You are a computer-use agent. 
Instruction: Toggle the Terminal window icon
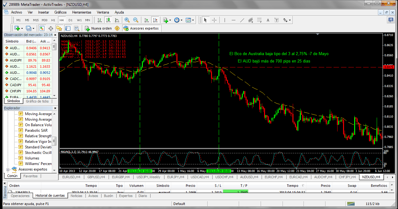[68, 28]
